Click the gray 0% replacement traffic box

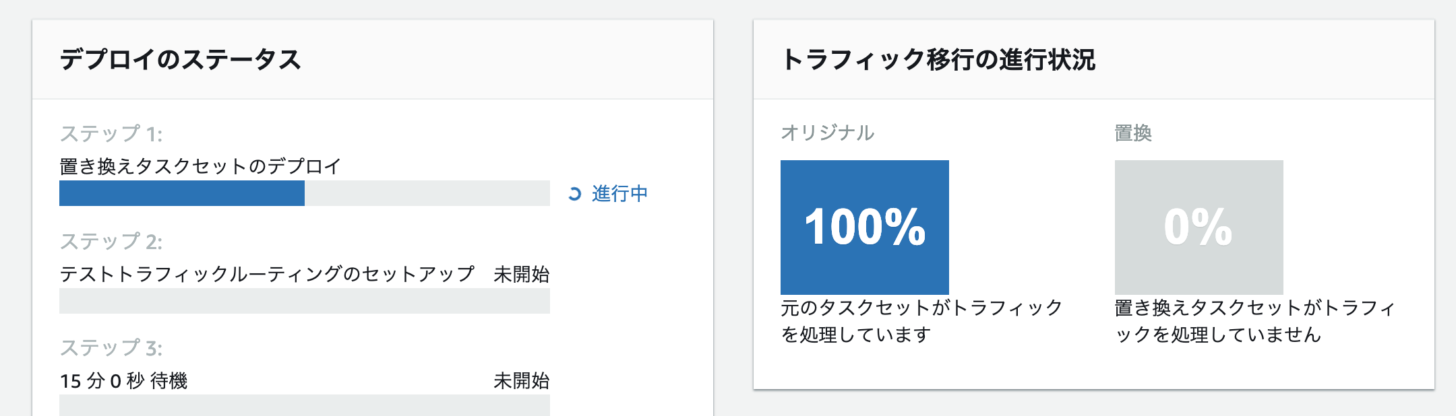(1199, 227)
